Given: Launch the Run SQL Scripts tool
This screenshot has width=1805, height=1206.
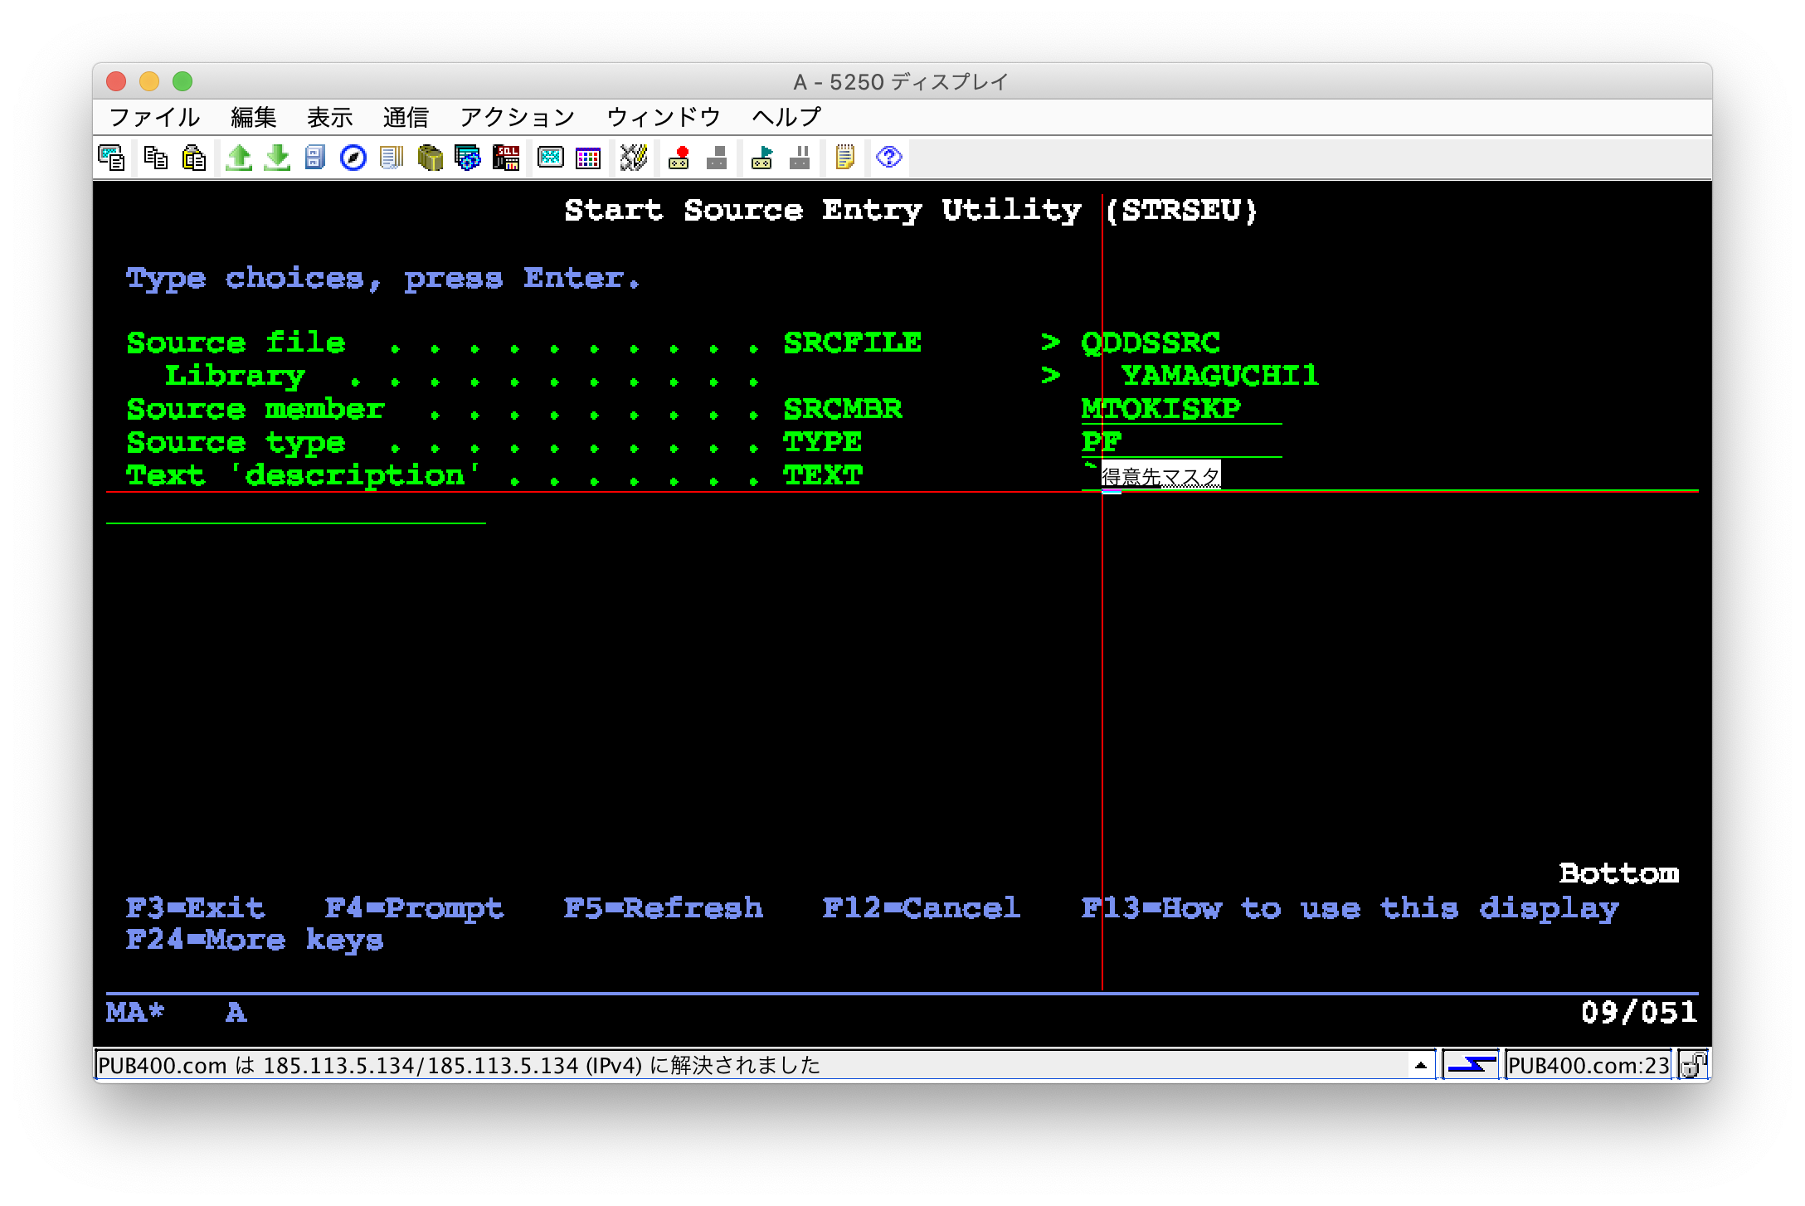Looking at the screenshot, I should pos(505,158).
